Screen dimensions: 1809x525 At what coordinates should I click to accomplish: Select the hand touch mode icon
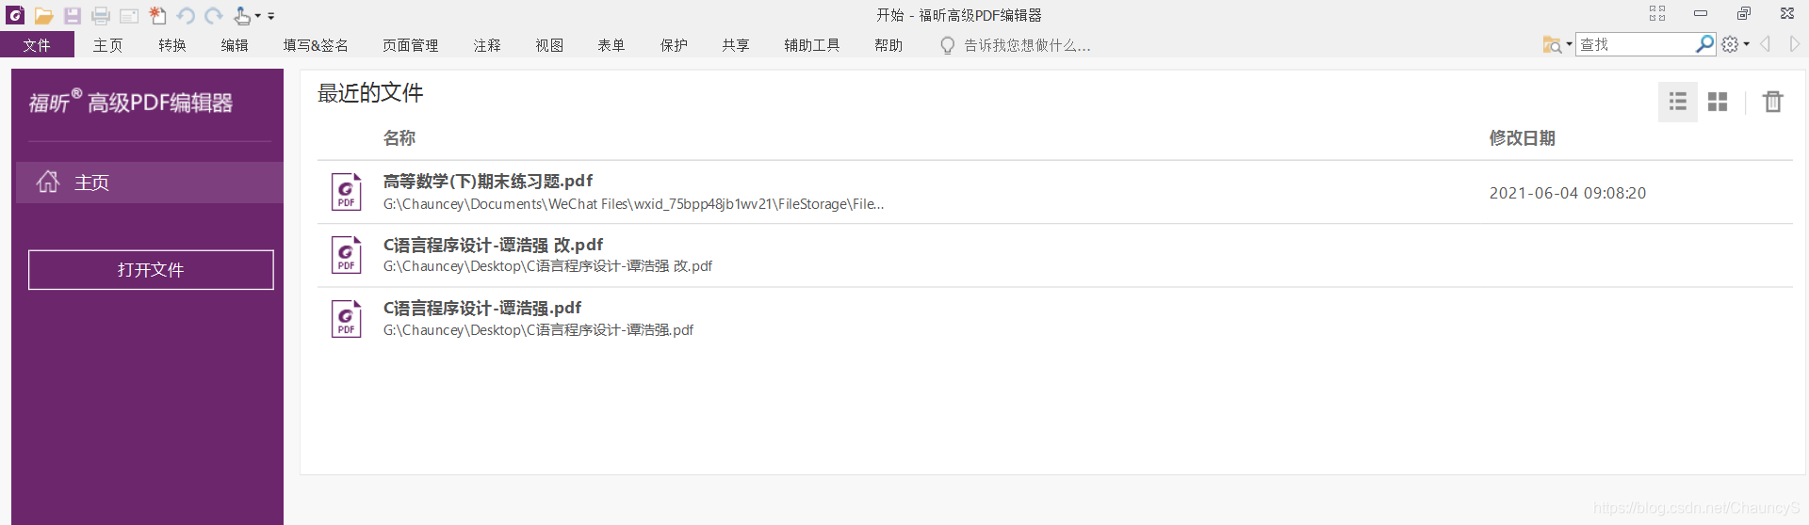pyautogui.click(x=242, y=16)
